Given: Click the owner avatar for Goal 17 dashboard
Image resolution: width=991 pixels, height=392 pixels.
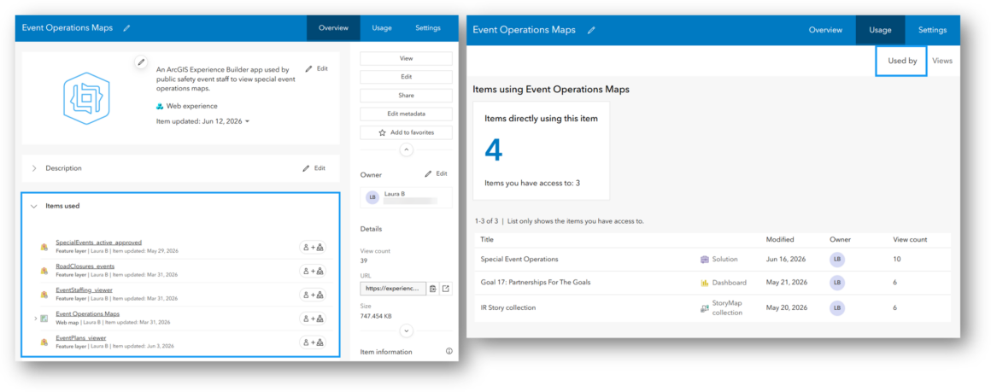Looking at the screenshot, I should click(837, 283).
